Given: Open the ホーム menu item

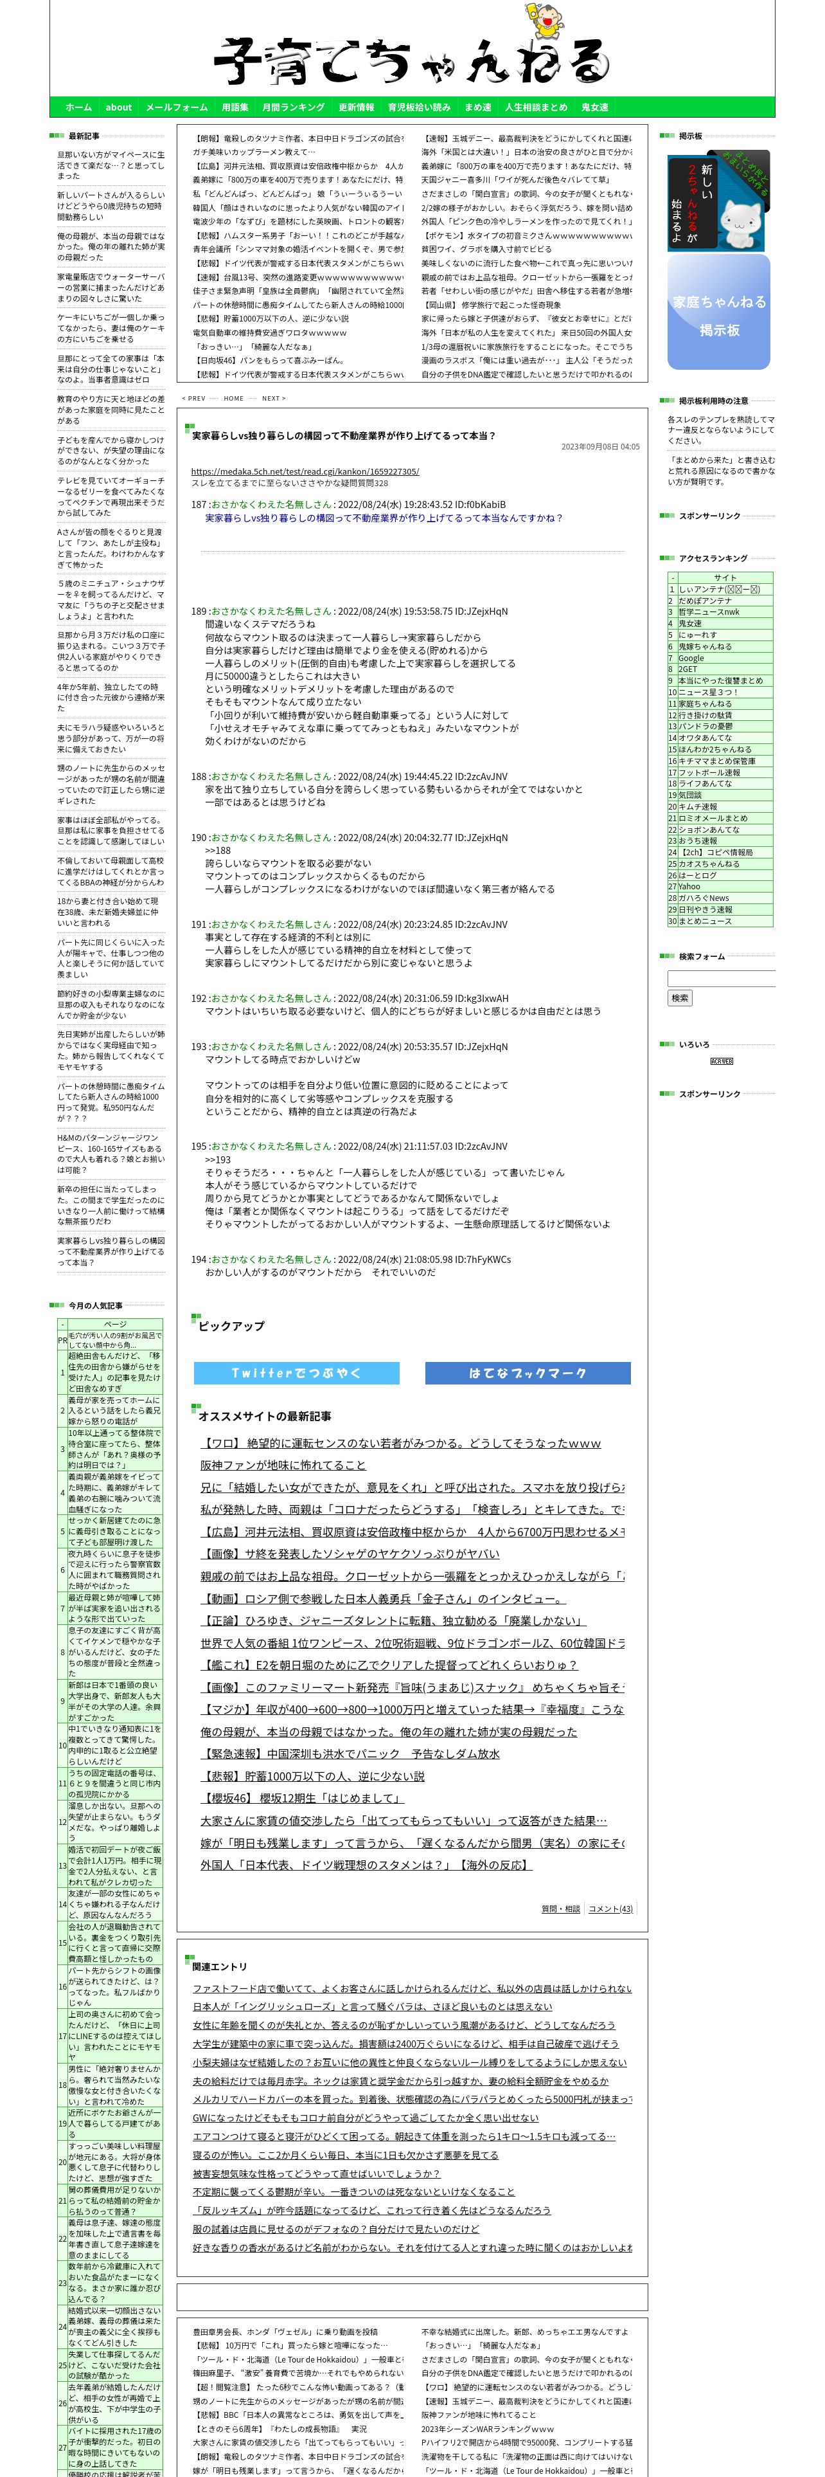Looking at the screenshot, I should point(79,107).
